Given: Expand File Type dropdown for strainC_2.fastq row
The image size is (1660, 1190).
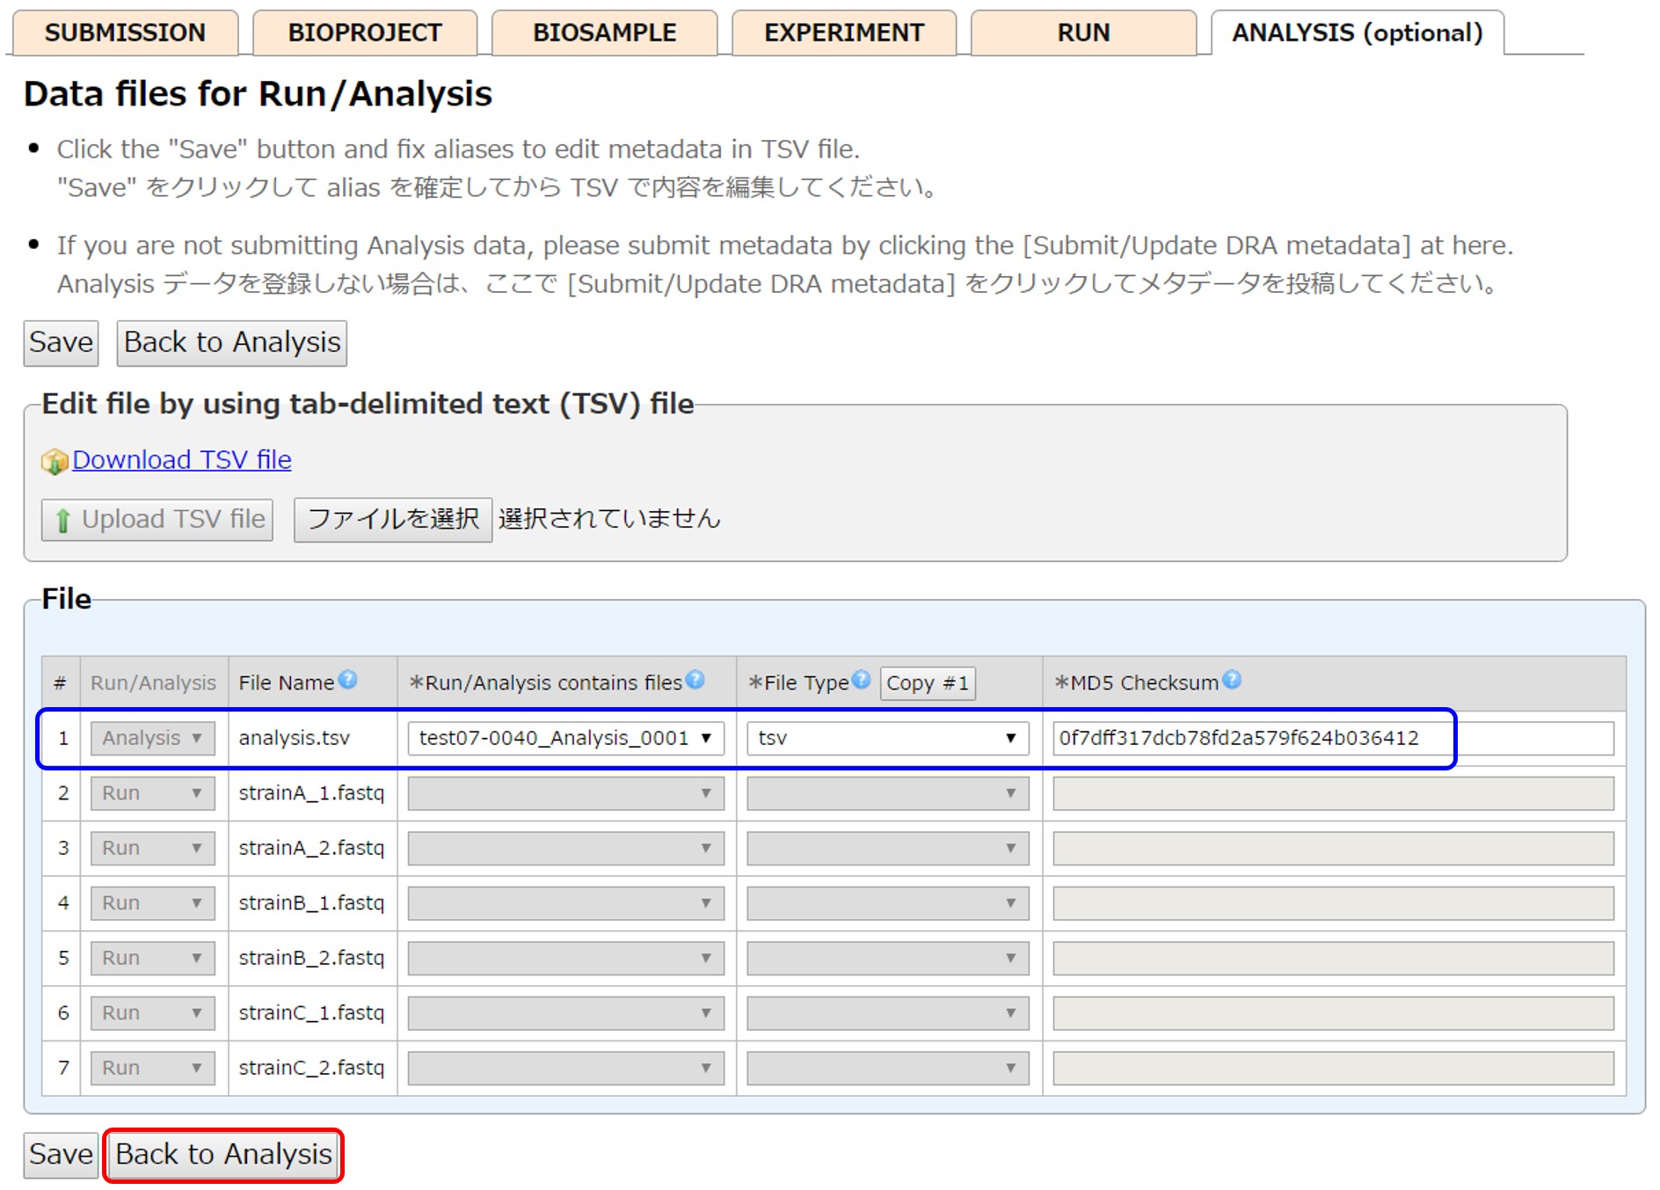Looking at the screenshot, I should pyautogui.click(x=887, y=1068).
